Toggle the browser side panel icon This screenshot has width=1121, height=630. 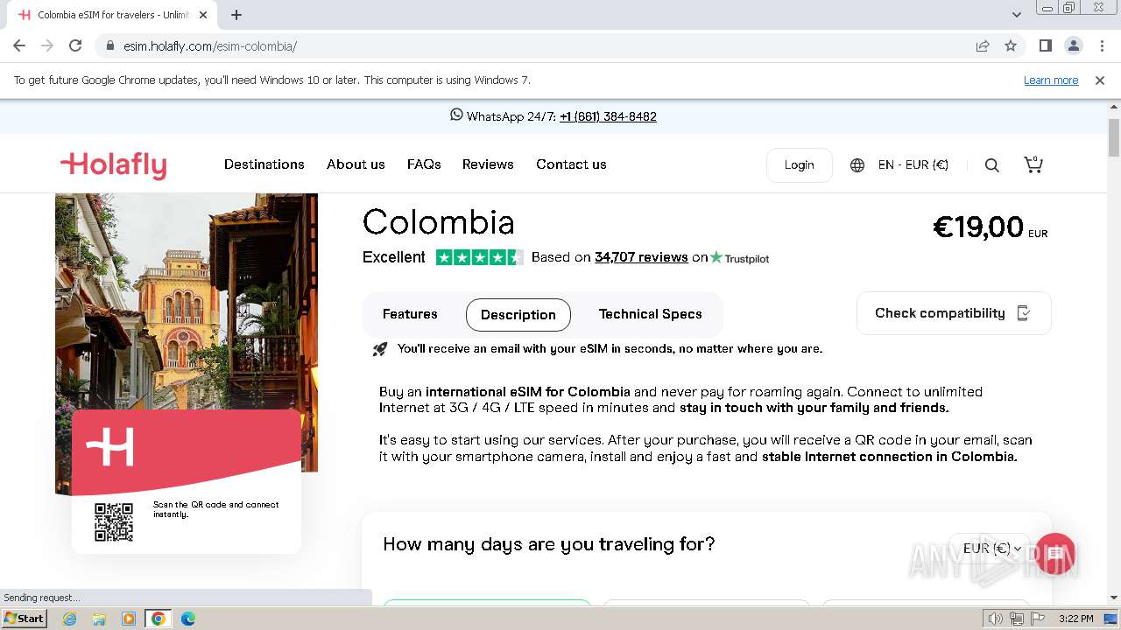click(1046, 45)
